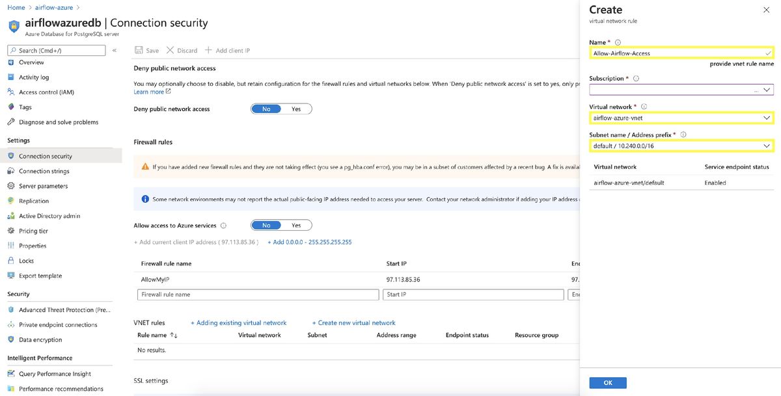The width and height of the screenshot is (781, 396).
Task: Click the Enabled service endpoint status
Action: pyautogui.click(x=715, y=183)
